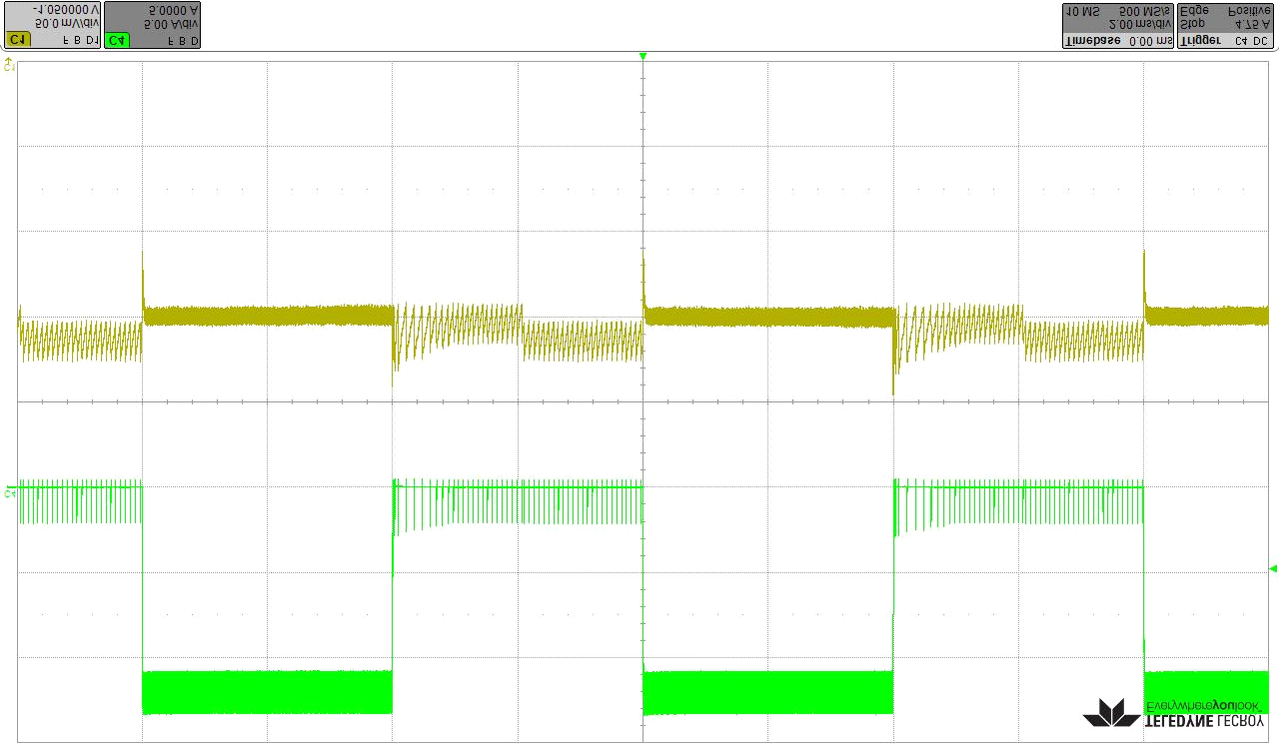The image size is (1279, 746).
Task: Click the 4.75 A trigger level value
Action: point(1253,25)
